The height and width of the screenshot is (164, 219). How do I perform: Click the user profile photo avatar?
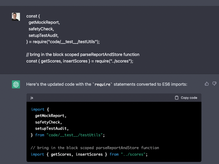point(16,17)
